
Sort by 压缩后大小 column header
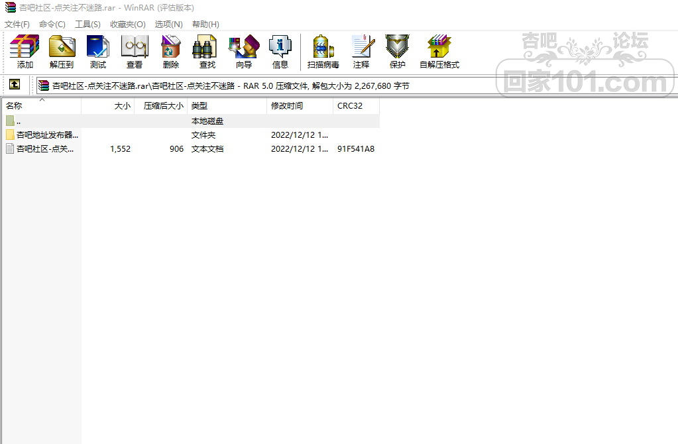161,106
